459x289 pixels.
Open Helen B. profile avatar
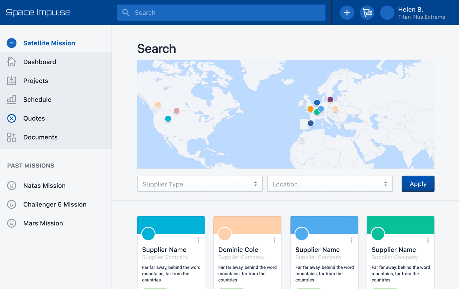[387, 13]
